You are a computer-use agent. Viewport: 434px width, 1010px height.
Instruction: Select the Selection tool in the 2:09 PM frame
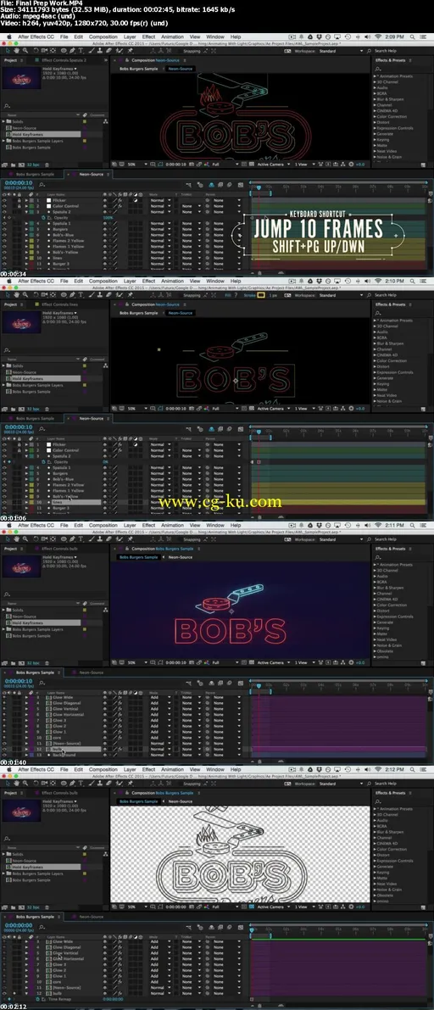tap(8, 50)
